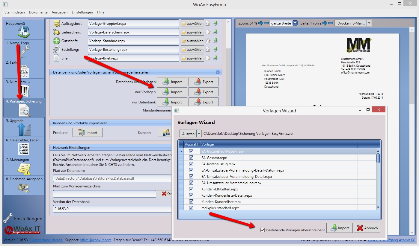
Task: Open the Stammdaten menu
Action: (x=15, y=12)
